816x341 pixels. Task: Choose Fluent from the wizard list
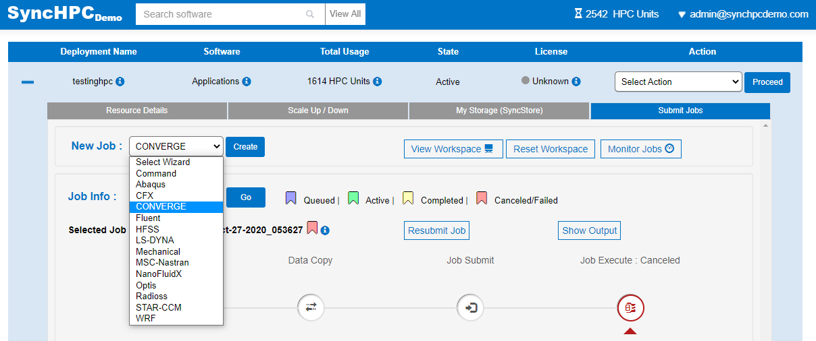point(148,218)
